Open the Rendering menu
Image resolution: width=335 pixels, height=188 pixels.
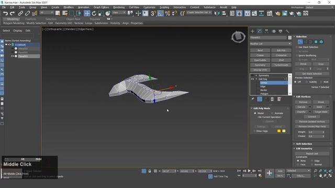point(119,7)
